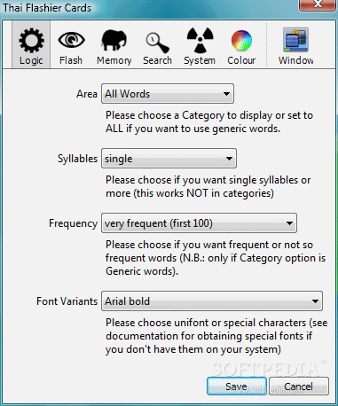
Task: Switch to Memory elephant icon tab
Action: 114,45
